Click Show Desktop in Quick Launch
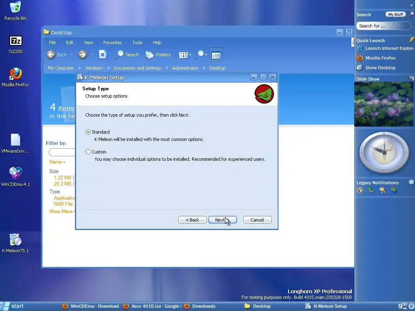 [x=376, y=68]
